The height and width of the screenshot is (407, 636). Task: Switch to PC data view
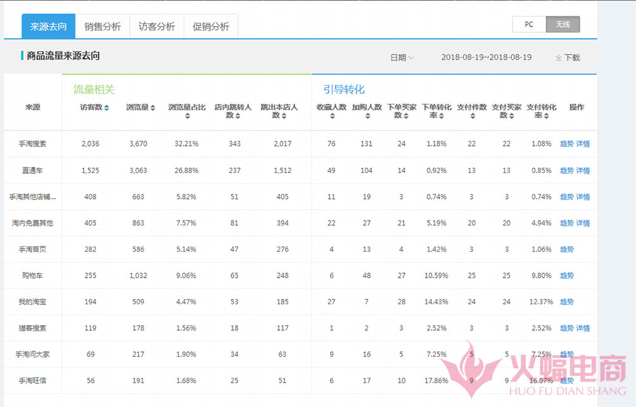(x=529, y=25)
